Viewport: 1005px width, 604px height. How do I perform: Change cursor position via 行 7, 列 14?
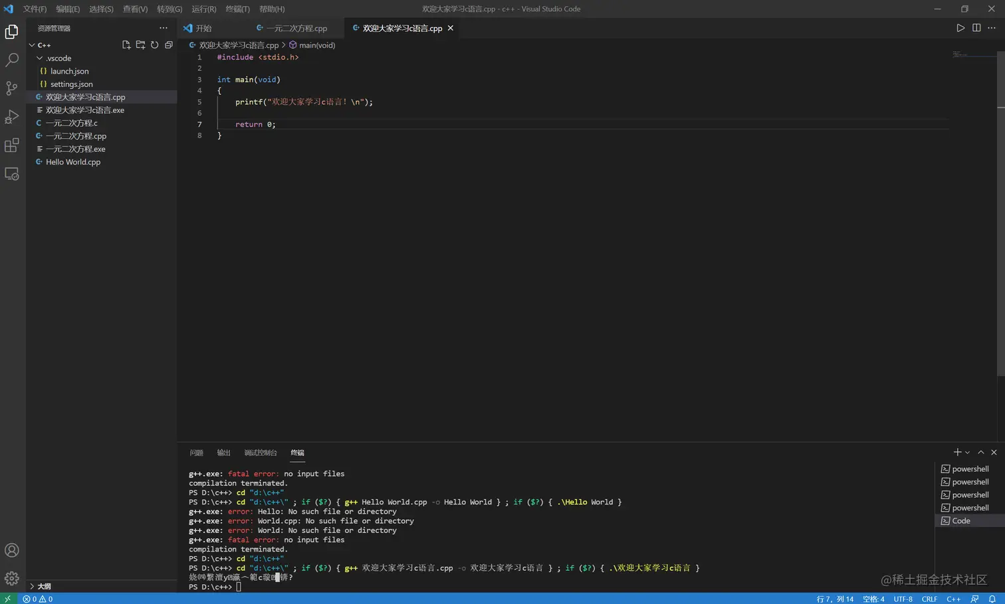coord(835,599)
